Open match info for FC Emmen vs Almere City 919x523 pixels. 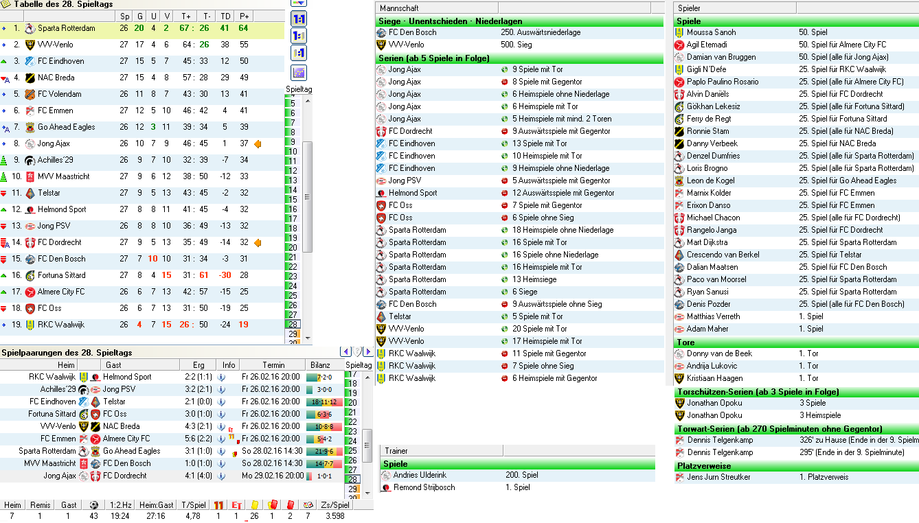point(221,439)
